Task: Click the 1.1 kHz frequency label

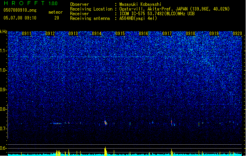Action: coord(4,51)
